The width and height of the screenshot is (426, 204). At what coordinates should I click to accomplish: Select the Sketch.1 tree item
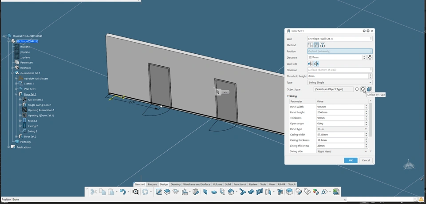[29, 84]
